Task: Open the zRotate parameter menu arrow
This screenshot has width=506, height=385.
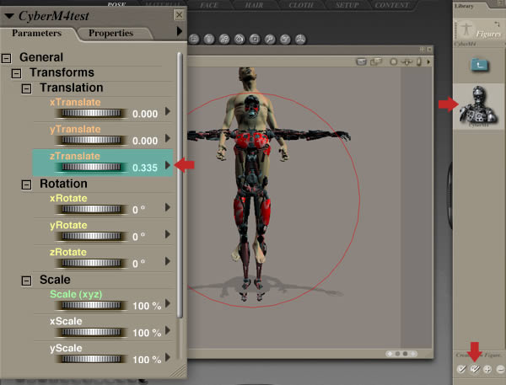Action: pyautogui.click(x=168, y=261)
